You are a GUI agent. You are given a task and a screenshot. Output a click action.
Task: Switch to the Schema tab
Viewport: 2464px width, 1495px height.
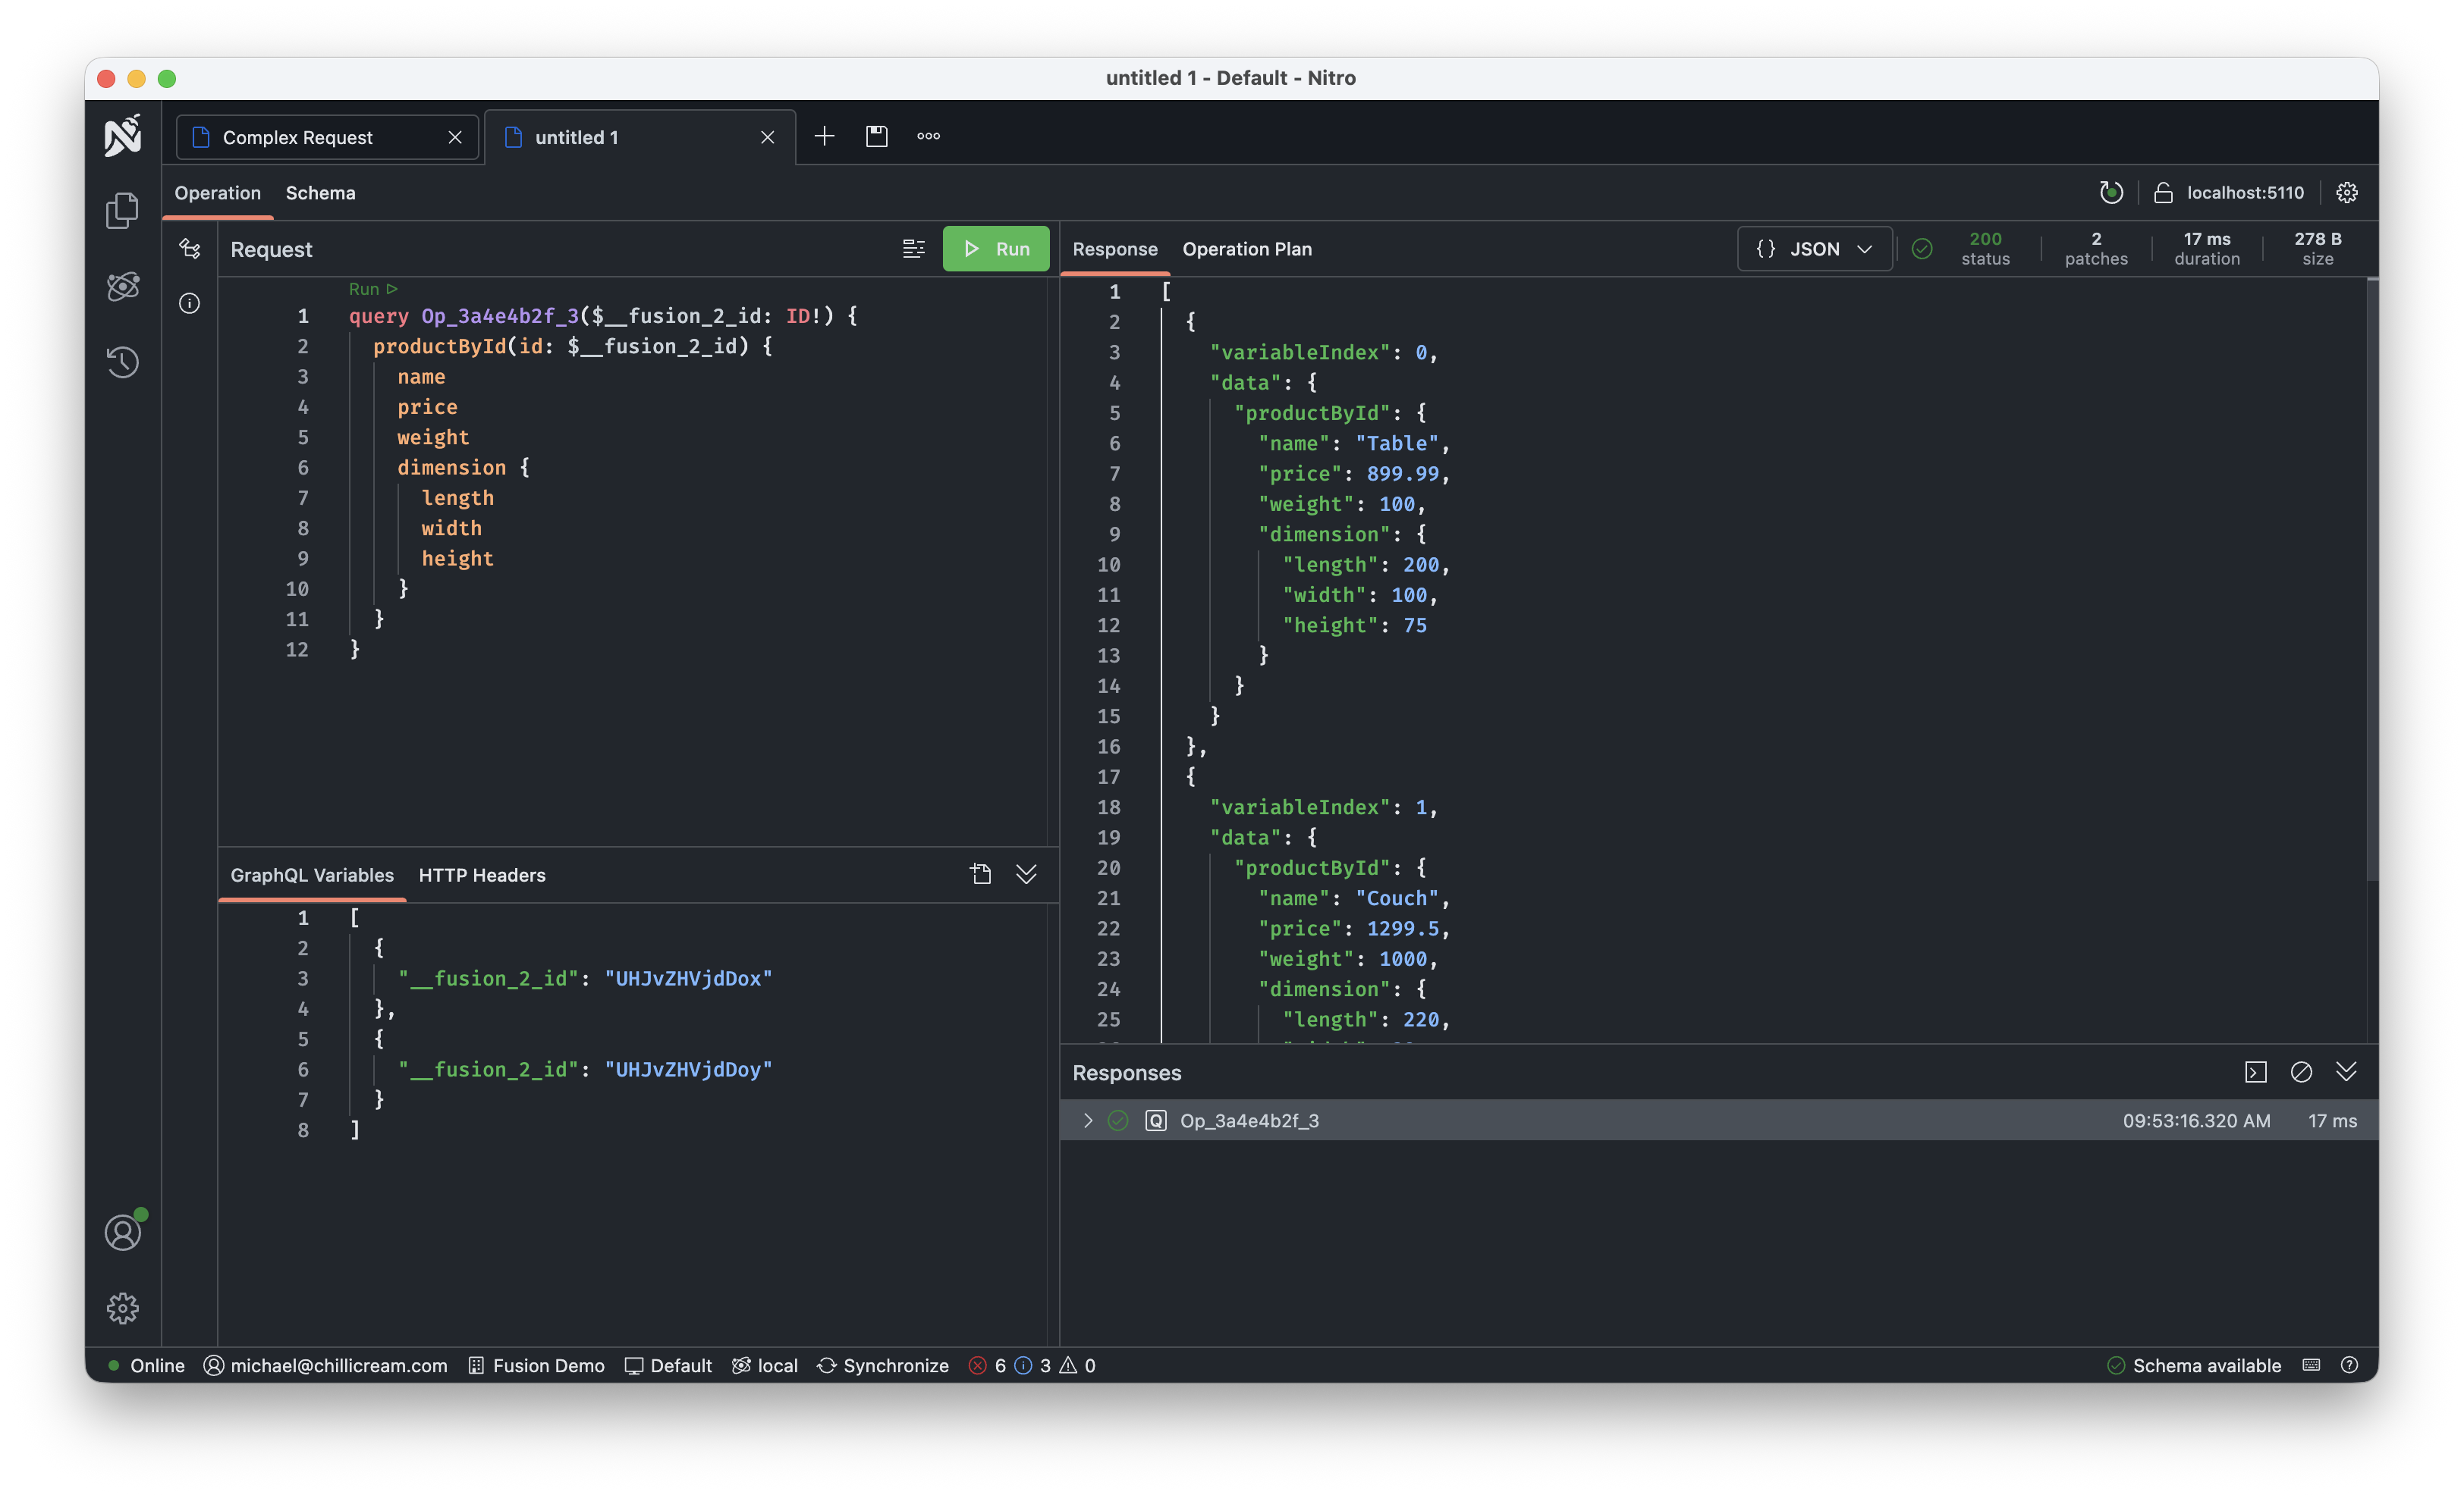[320, 193]
